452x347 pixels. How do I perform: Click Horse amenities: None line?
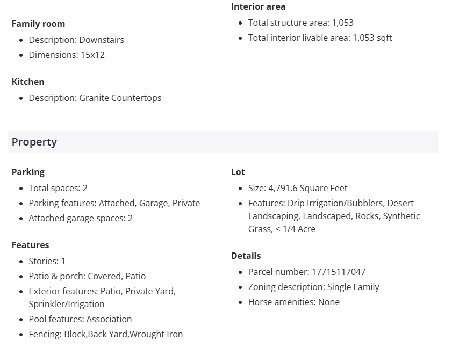click(x=293, y=302)
